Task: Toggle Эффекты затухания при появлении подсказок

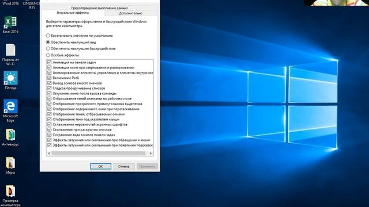Action: click(x=50, y=145)
